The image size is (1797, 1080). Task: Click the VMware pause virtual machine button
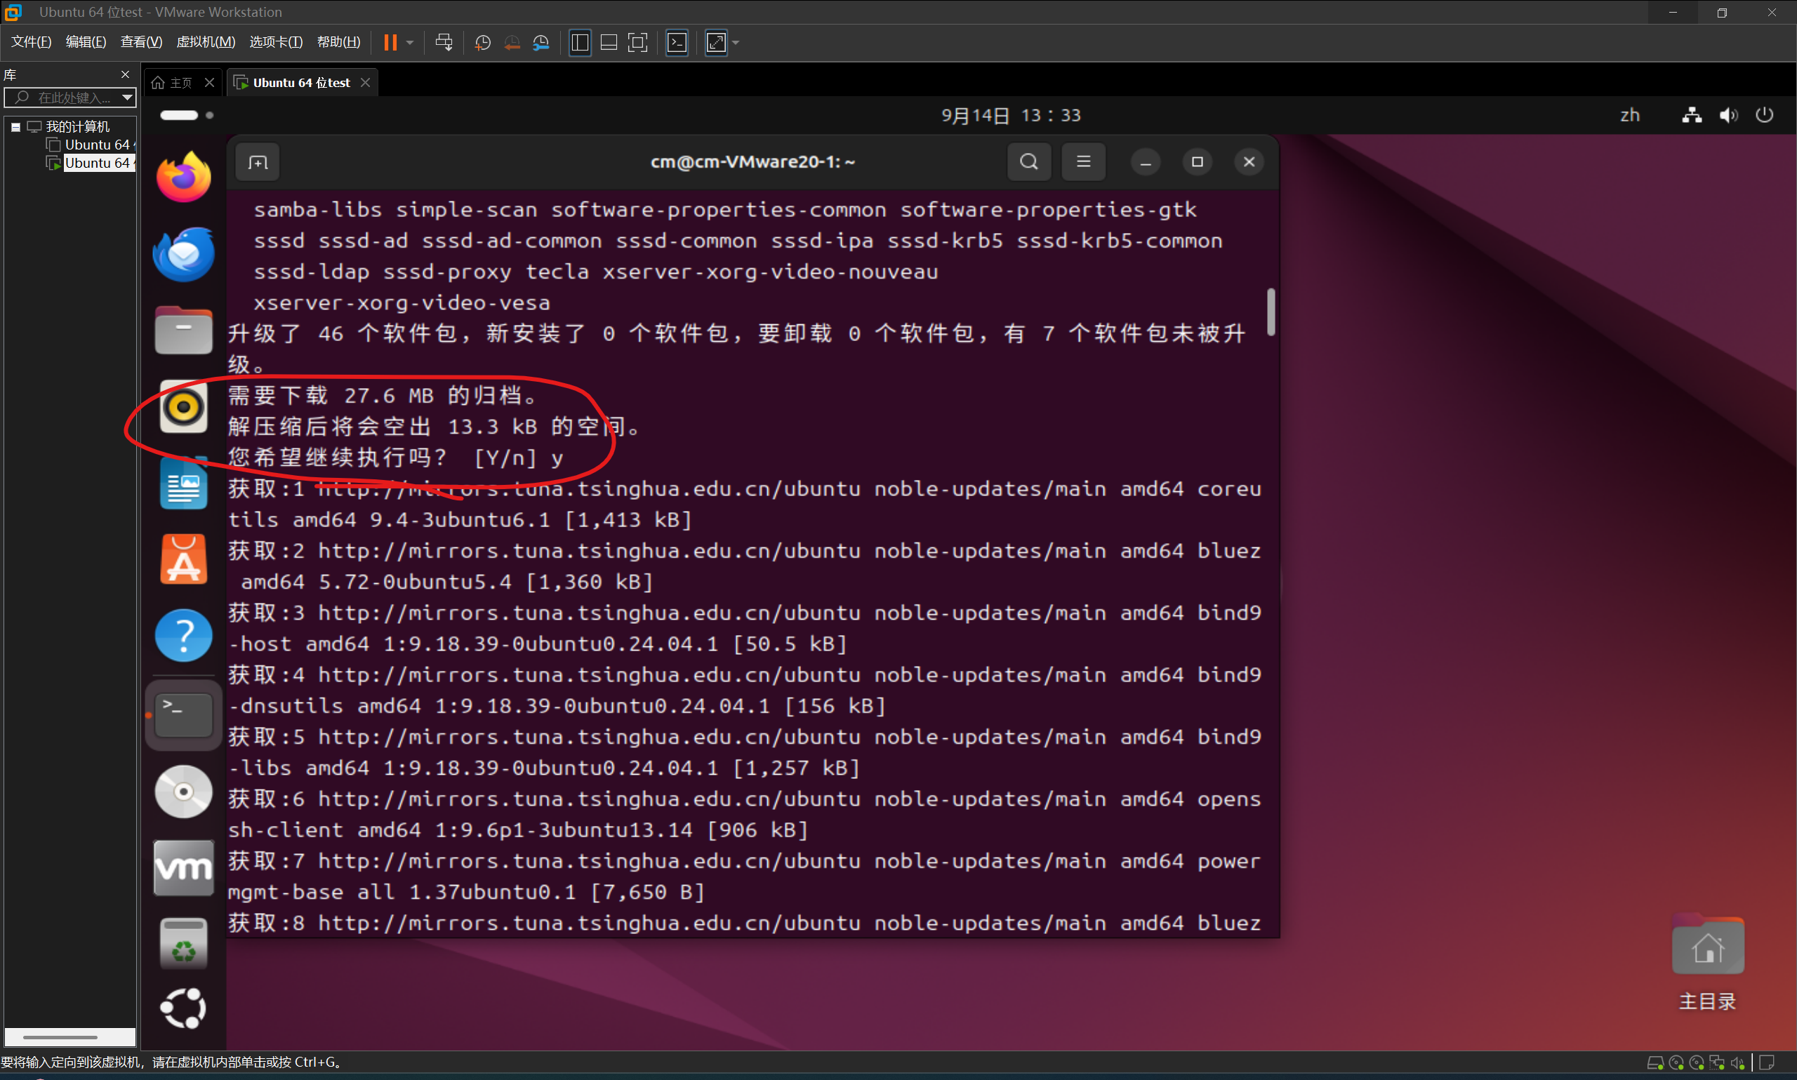[391, 42]
